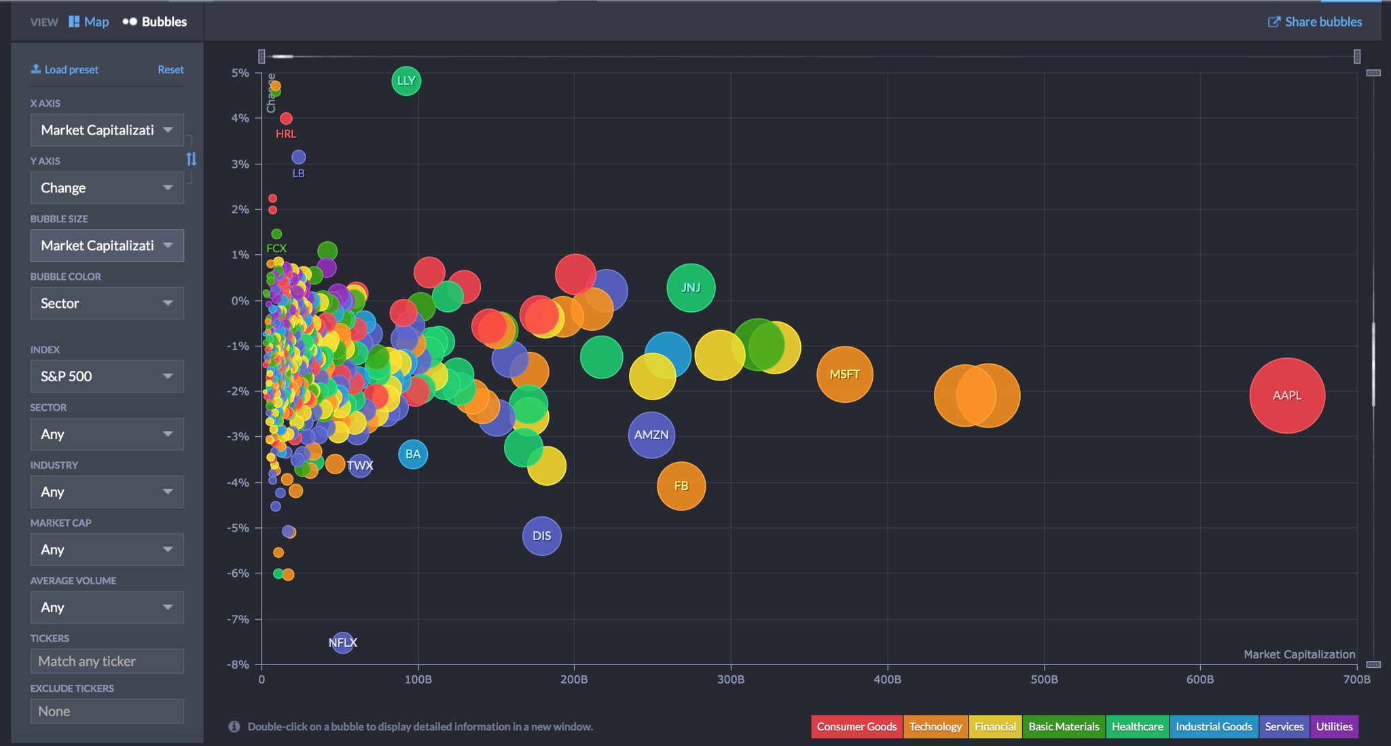Open the Bubble Color Sector dropdown
This screenshot has width=1391, height=746.
[x=107, y=303]
